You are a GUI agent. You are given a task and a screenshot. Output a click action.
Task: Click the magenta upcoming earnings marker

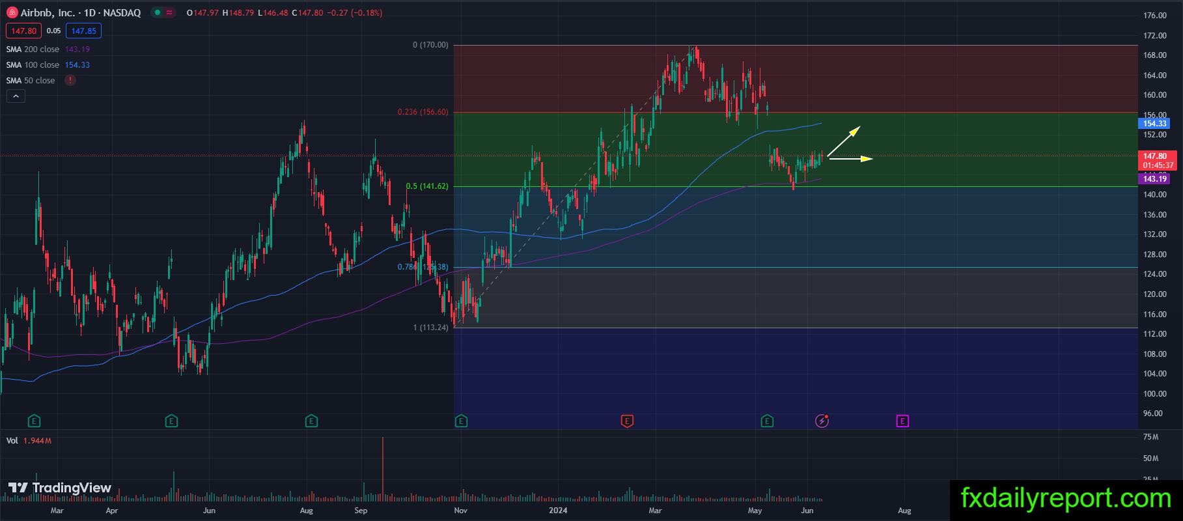click(902, 421)
